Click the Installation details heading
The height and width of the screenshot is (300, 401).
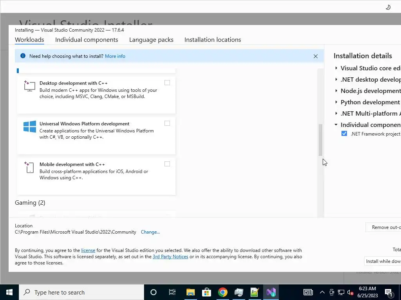(x=363, y=55)
